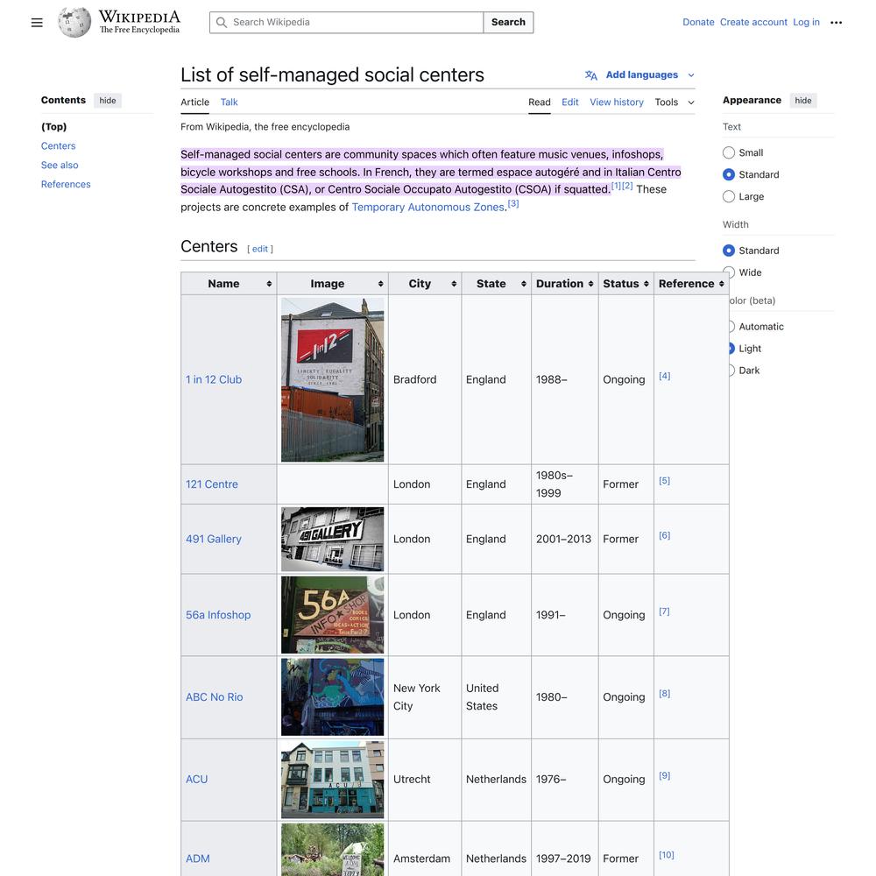Switch to the Article tab
Viewport: 876px width, 876px height.
(x=194, y=102)
